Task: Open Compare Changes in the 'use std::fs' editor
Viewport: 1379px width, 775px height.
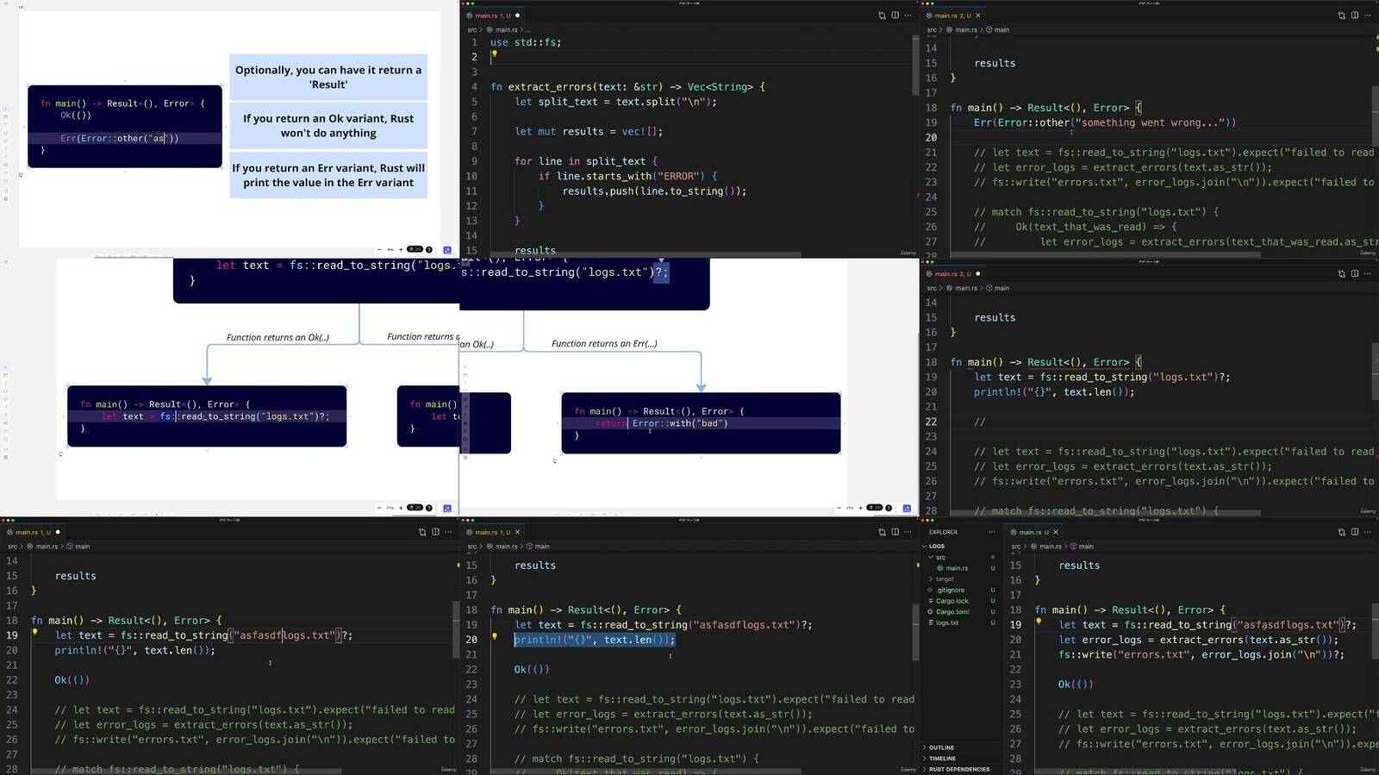Action: click(x=882, y=16)
